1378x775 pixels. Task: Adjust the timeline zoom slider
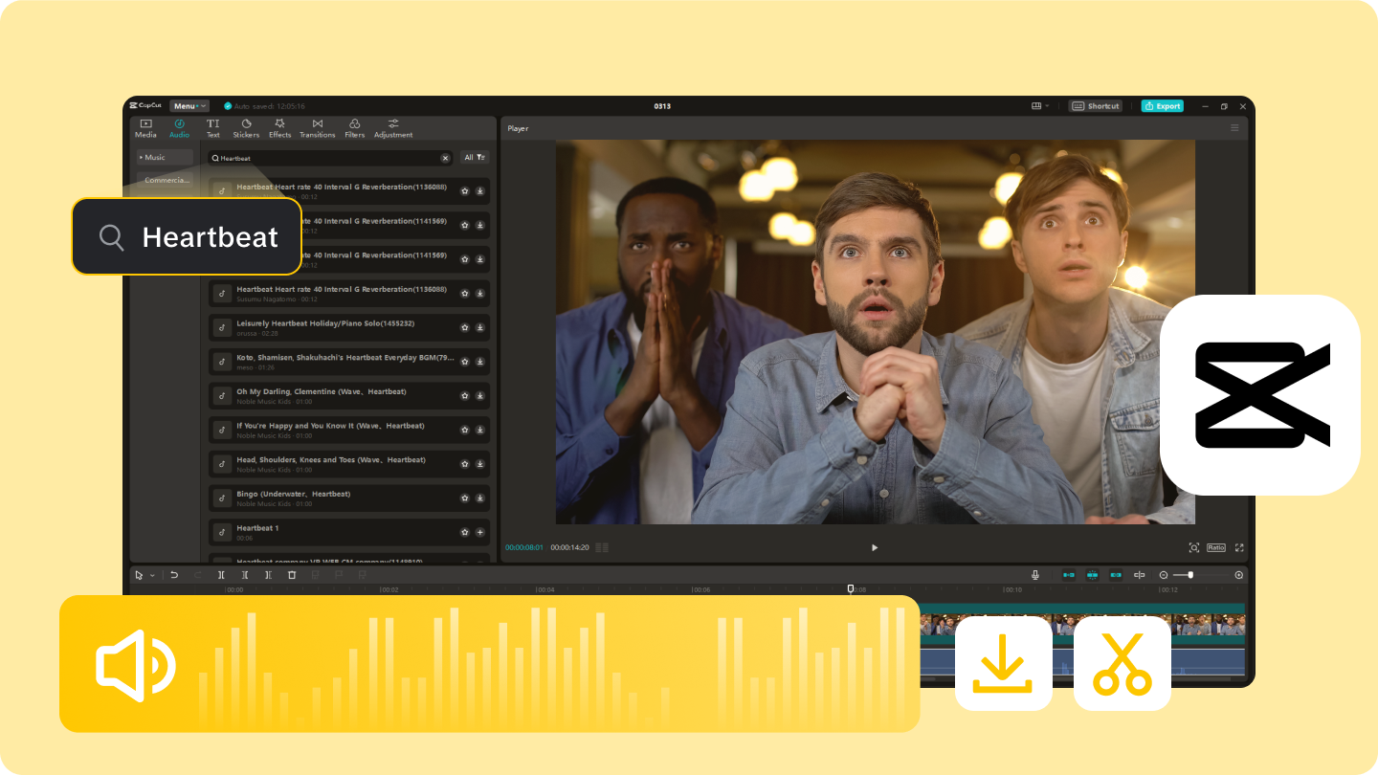click(x=1190, y=575)
